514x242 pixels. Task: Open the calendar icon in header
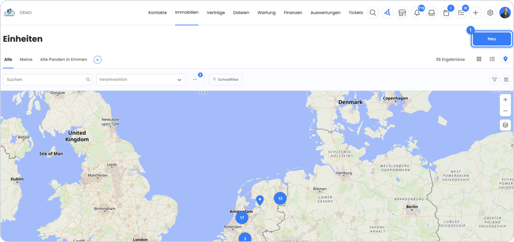click(x=446, y=13)
